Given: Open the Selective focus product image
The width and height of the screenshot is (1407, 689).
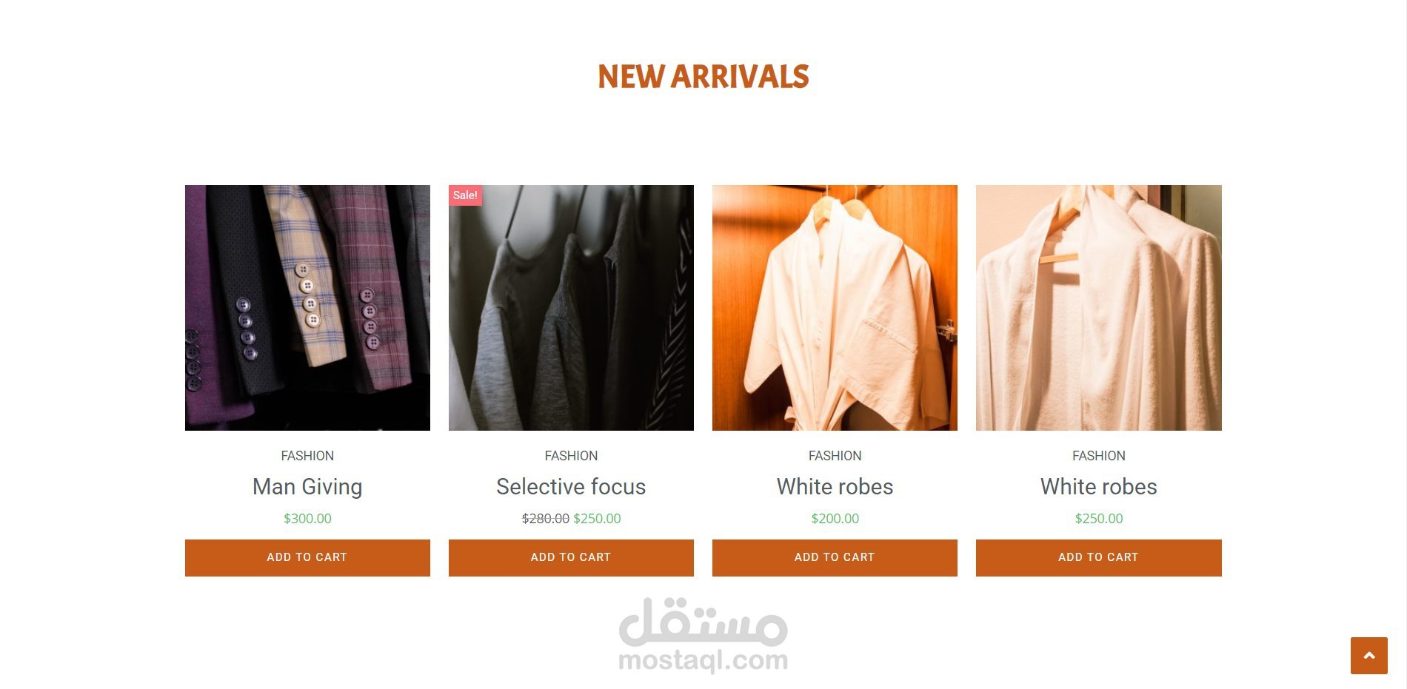Looking at the screenshot, I should point(571,308).
